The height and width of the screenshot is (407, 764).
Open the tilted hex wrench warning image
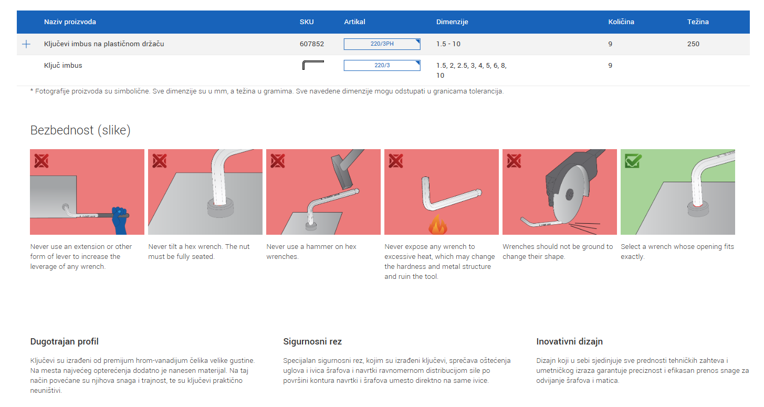205,192
